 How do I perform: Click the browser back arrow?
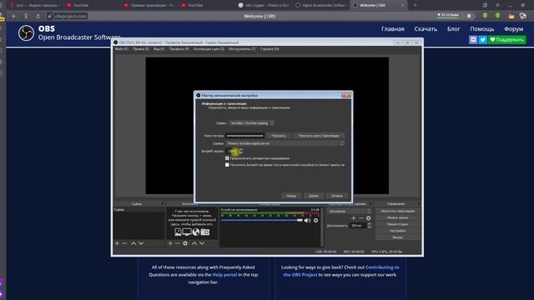pyautogui.click(x=14, y=16)
